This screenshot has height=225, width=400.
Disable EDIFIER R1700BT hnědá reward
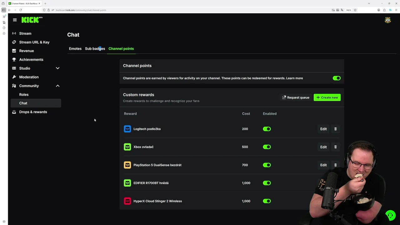[267, 183]
